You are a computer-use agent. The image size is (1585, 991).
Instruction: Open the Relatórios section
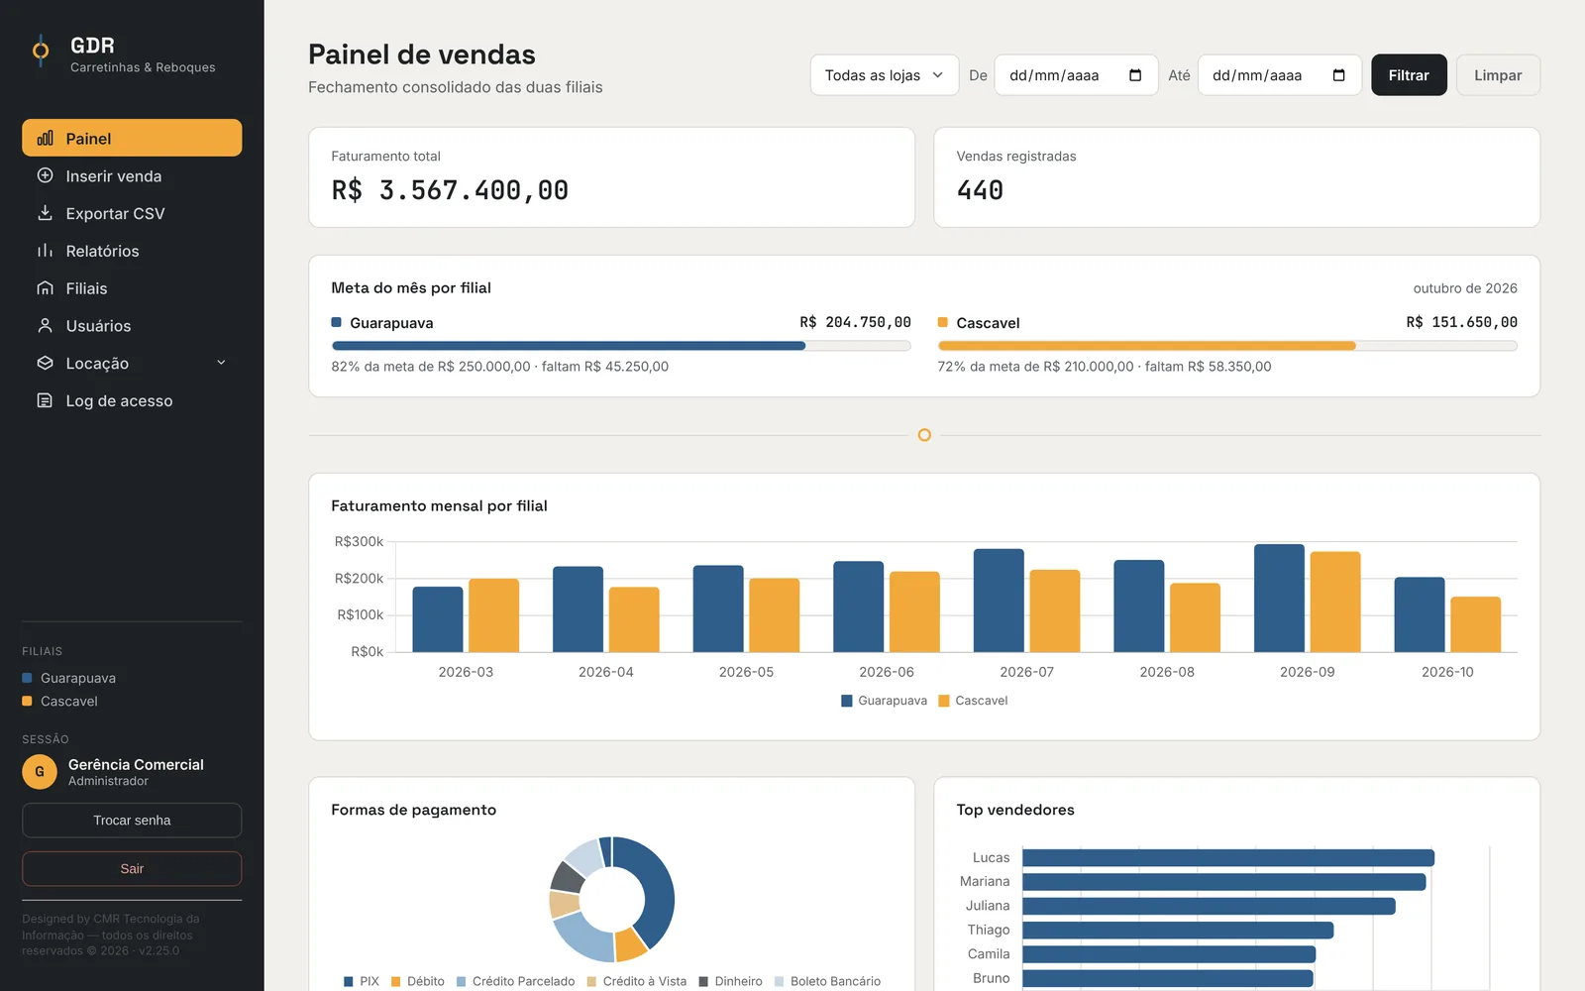tap(132, 251)
